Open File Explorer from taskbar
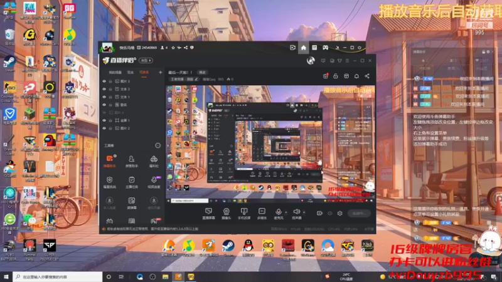This screenshot has height=282, width=502. click(x=165, y=276)
